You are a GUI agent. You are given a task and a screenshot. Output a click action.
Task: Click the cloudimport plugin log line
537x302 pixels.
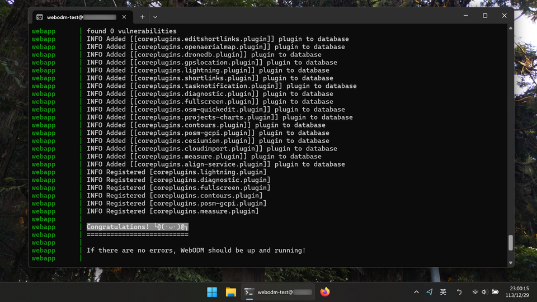[x=212, y=149]
